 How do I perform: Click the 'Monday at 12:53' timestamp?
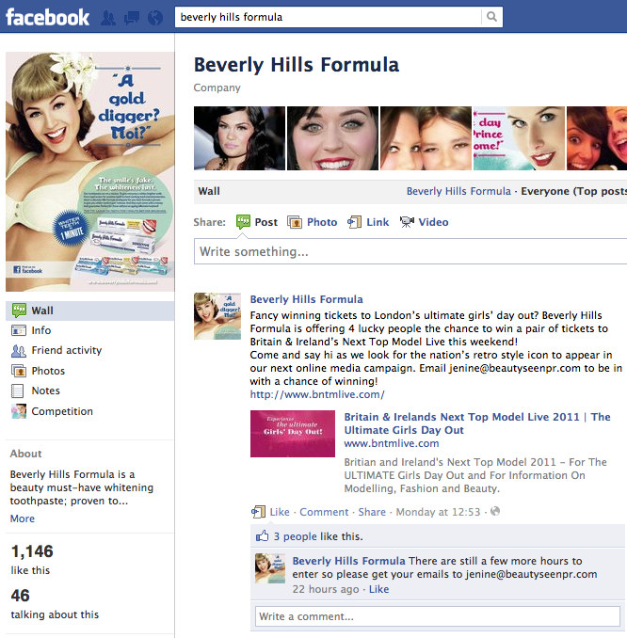438,512
